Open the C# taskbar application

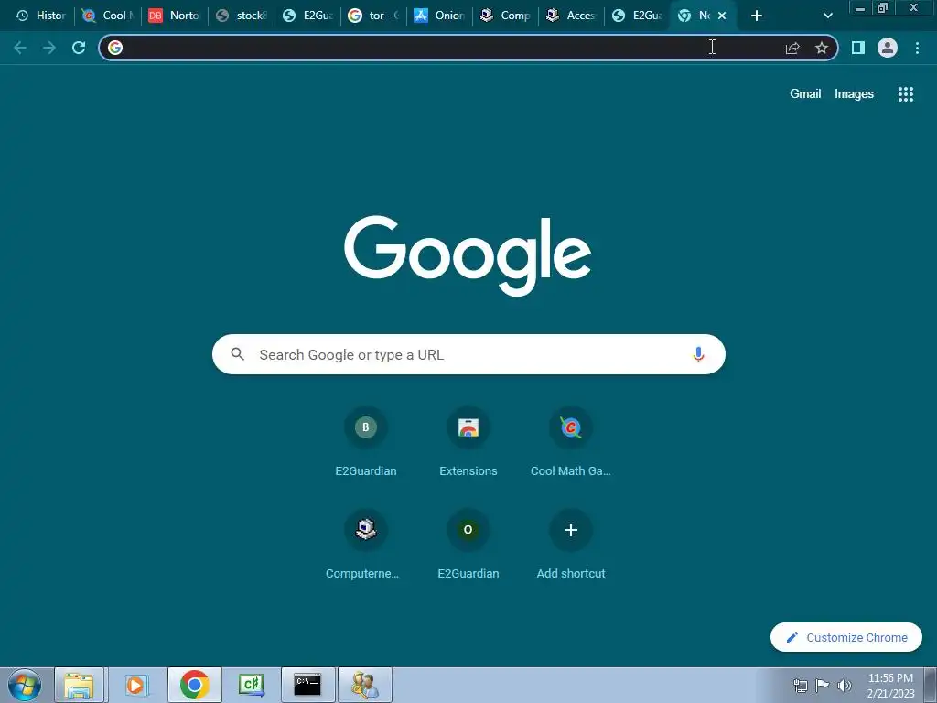click(x=251, y=685)
